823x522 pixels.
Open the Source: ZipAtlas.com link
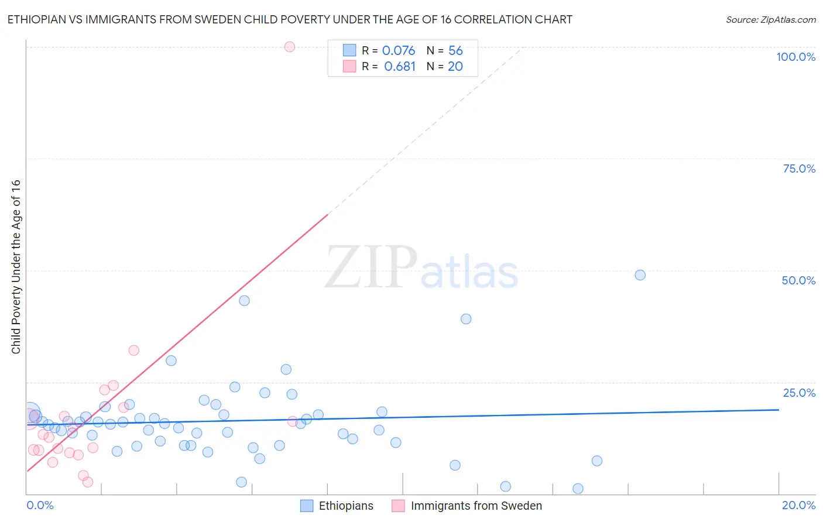(x=771, y=19)
